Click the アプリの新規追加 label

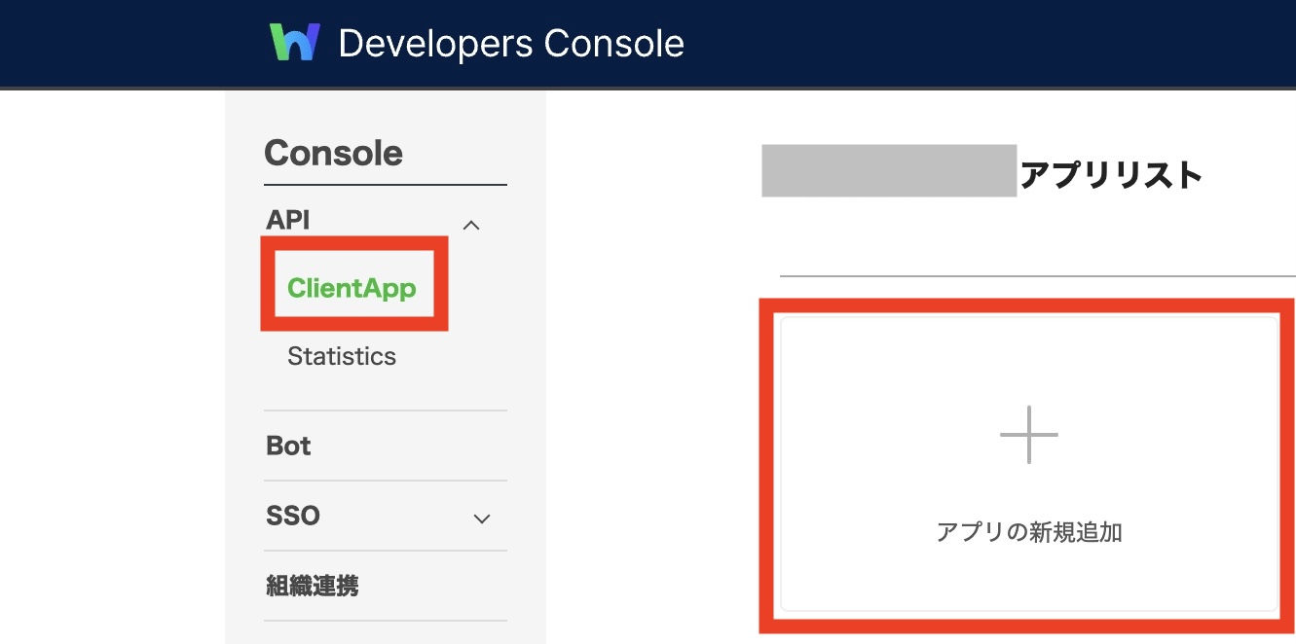coord(1029,532)
